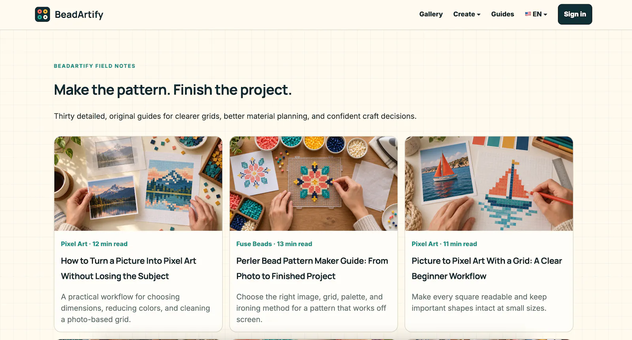The width and height of the screenshot is (632, 340).
Task: Open the Create dropdown menu
Action: [x=467, y=14]
